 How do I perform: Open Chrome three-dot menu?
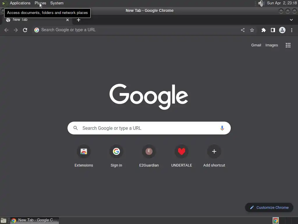point(292,30)
